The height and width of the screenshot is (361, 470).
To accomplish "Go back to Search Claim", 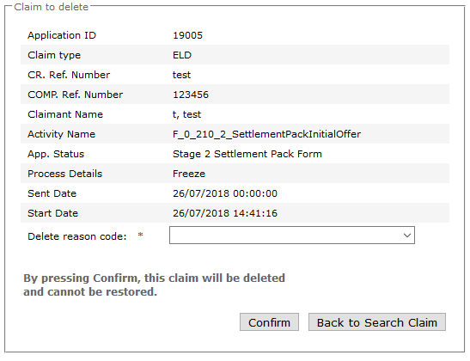I will [377, 322].
